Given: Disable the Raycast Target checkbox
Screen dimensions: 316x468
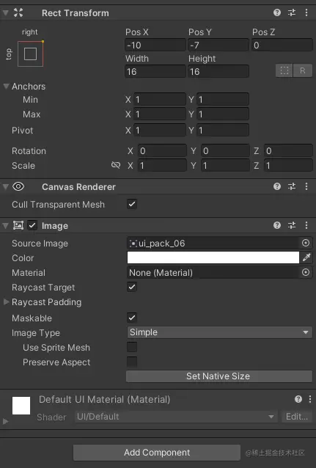Looking at the screenshot, I should [132, 287].
